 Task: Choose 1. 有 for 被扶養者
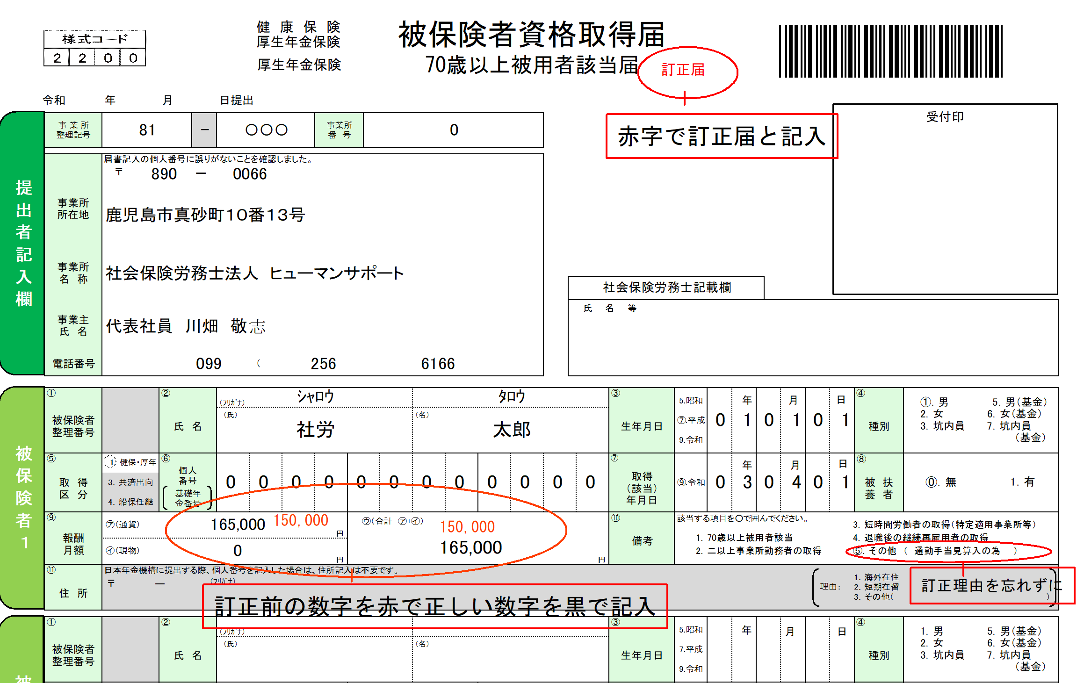pyautogui.click(x=1022, y=482)
